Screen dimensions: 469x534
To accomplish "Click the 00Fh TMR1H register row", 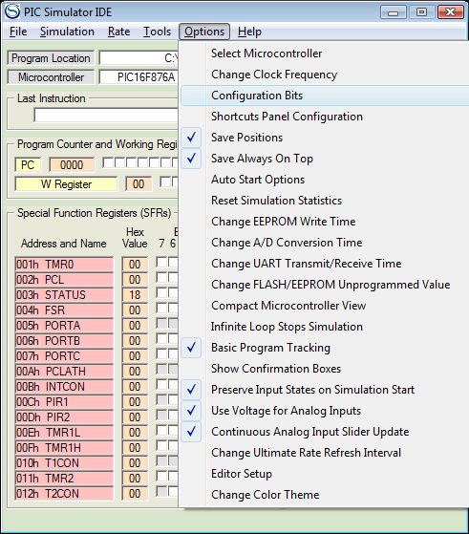I will pos(64,448).
